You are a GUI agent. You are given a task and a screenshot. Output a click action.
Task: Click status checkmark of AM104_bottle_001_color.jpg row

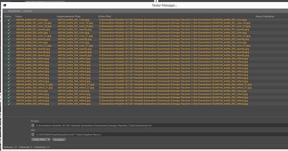[x=9, y=20]
